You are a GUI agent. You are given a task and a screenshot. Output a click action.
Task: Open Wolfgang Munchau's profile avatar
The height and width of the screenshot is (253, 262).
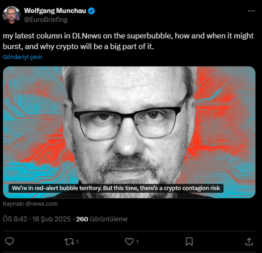tap(11, 15)
